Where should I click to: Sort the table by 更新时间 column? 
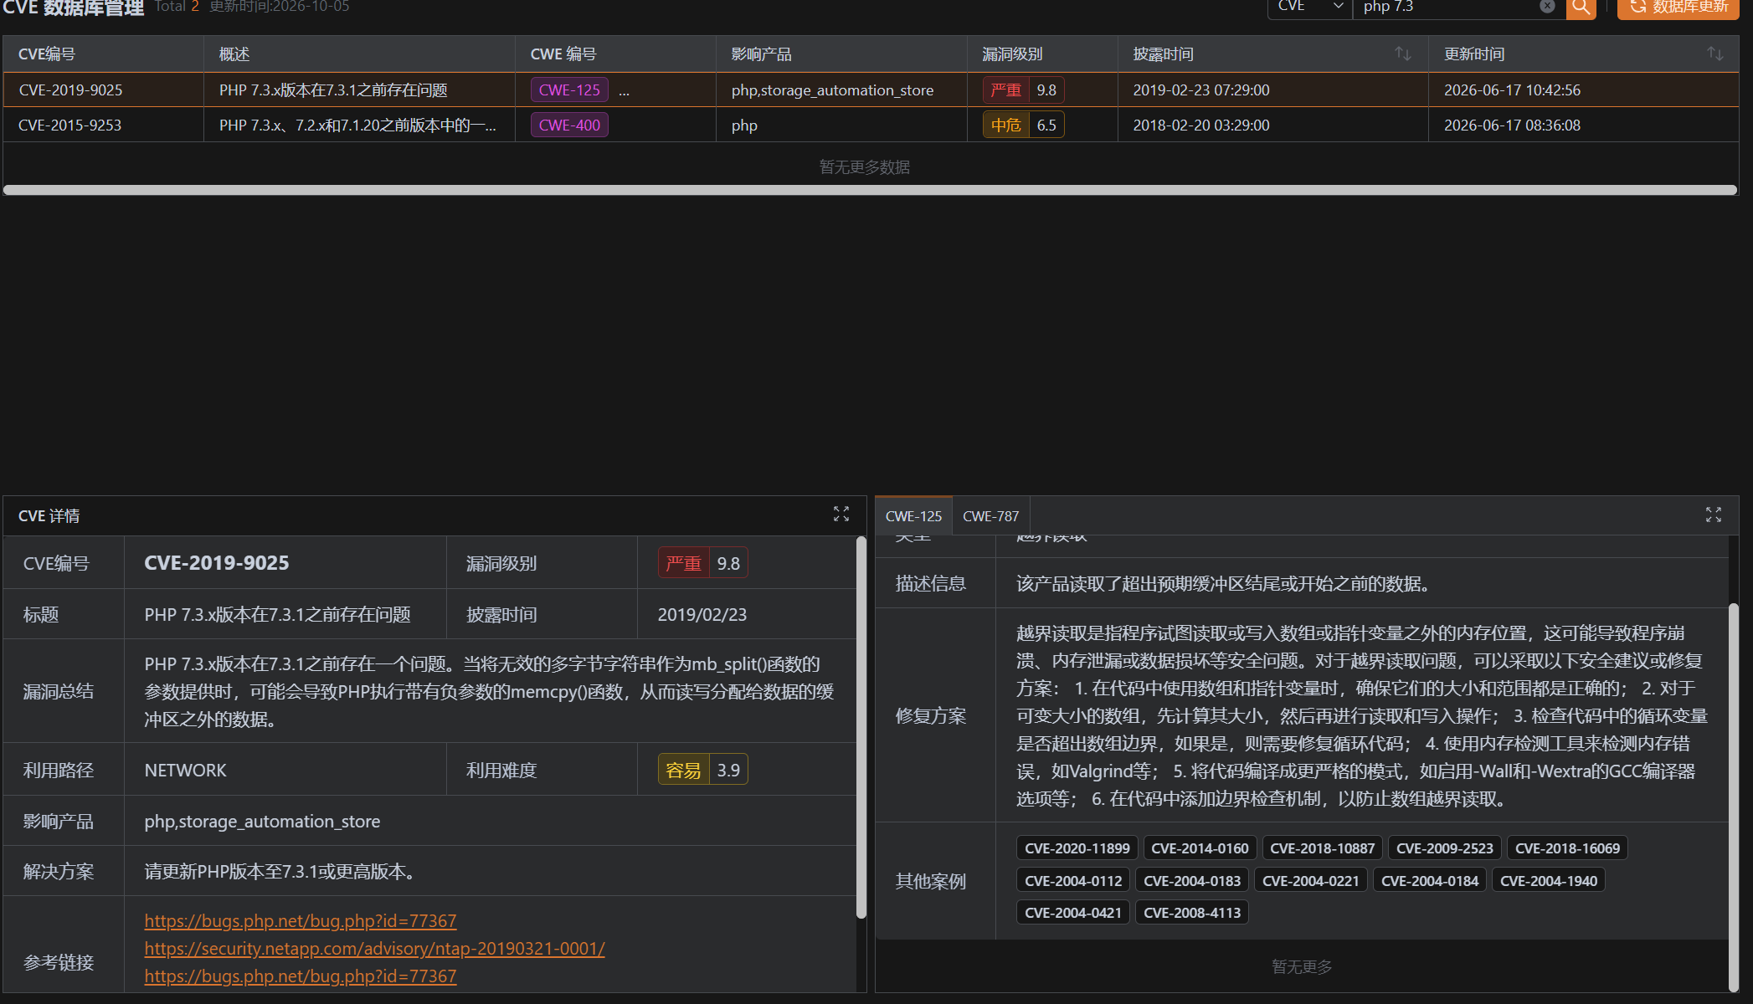(1714, 54)
